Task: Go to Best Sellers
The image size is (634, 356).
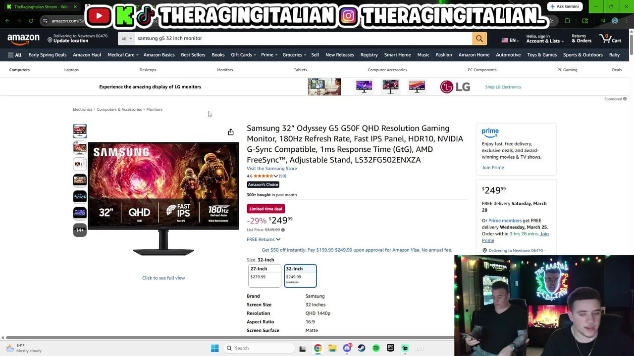Action: click(x=193, y=55)
